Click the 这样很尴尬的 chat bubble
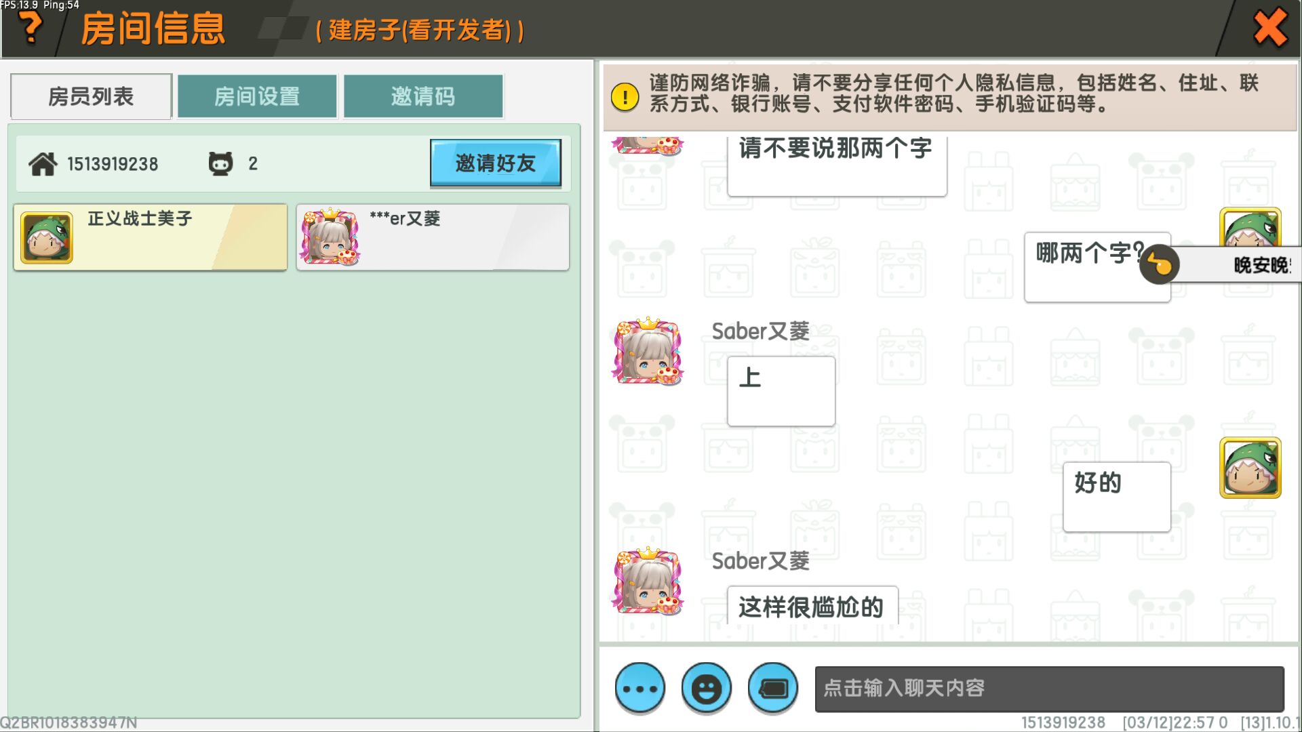This screenshot has width=1302, height=732. coord(812,606)
